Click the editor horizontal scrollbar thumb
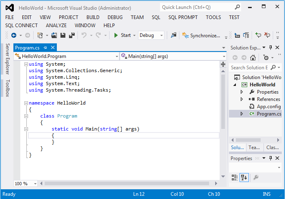This screenshot has height=199, width=285. [127, 184]
